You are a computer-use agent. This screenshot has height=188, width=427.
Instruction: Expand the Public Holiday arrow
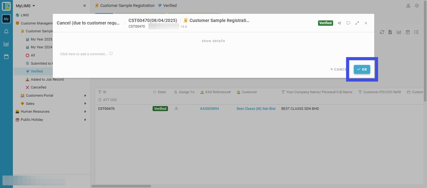point(85,120)
